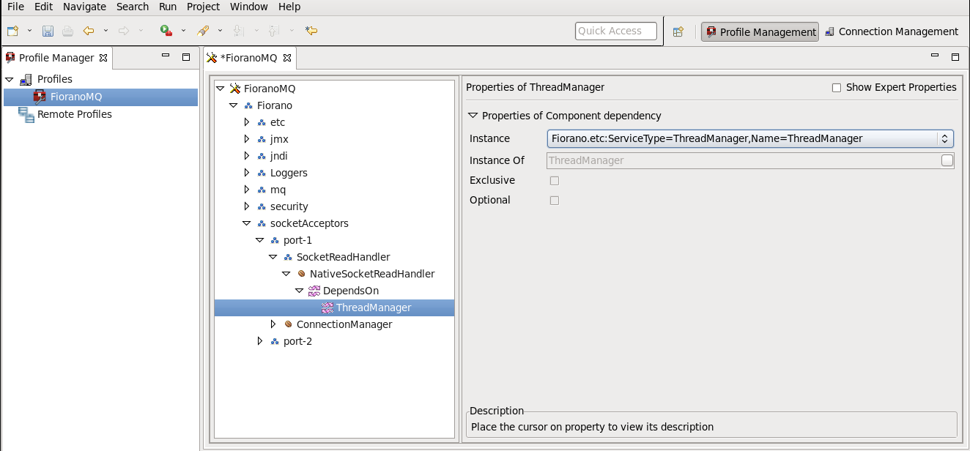The height and width of the screenshot is (451, 970).
Task: Open the File menu
Action: tap(15, 7)
